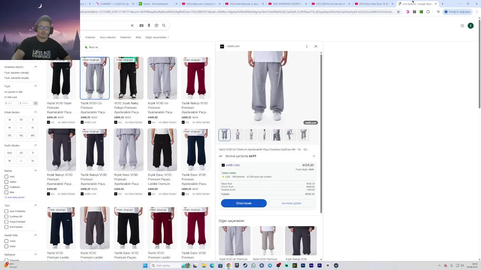The width and height of the screenshot is (481, 270).
Task: Bookmark this page with star icon
Action: point(398,12)
